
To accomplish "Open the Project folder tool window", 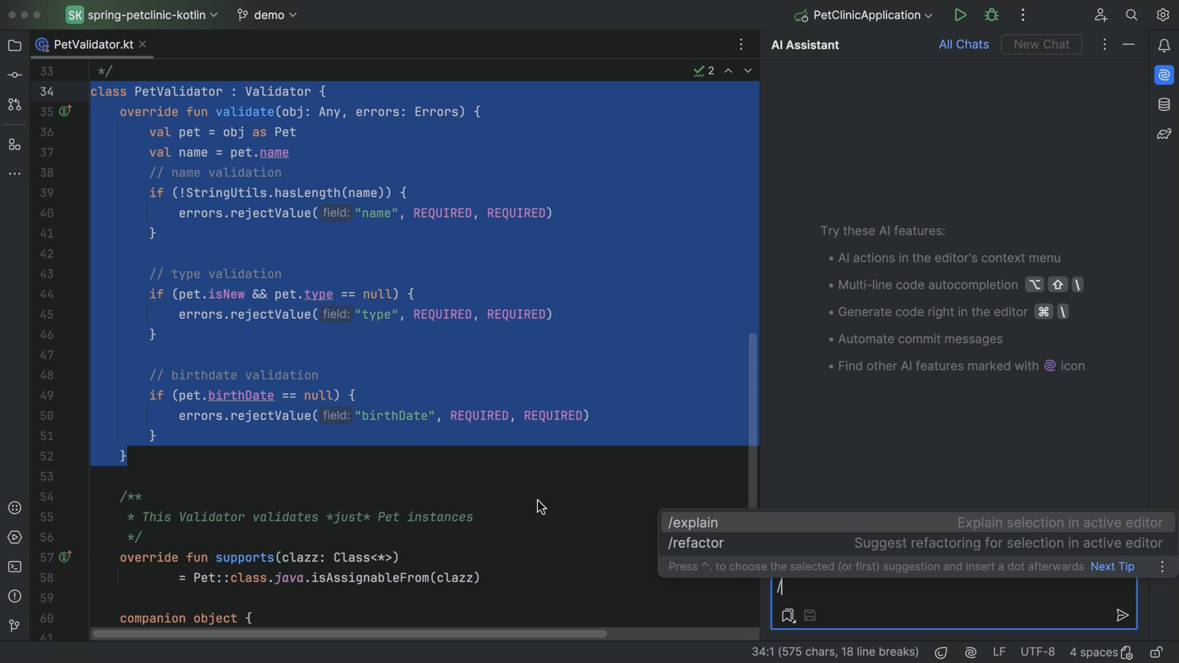I will tap(15, 45).
